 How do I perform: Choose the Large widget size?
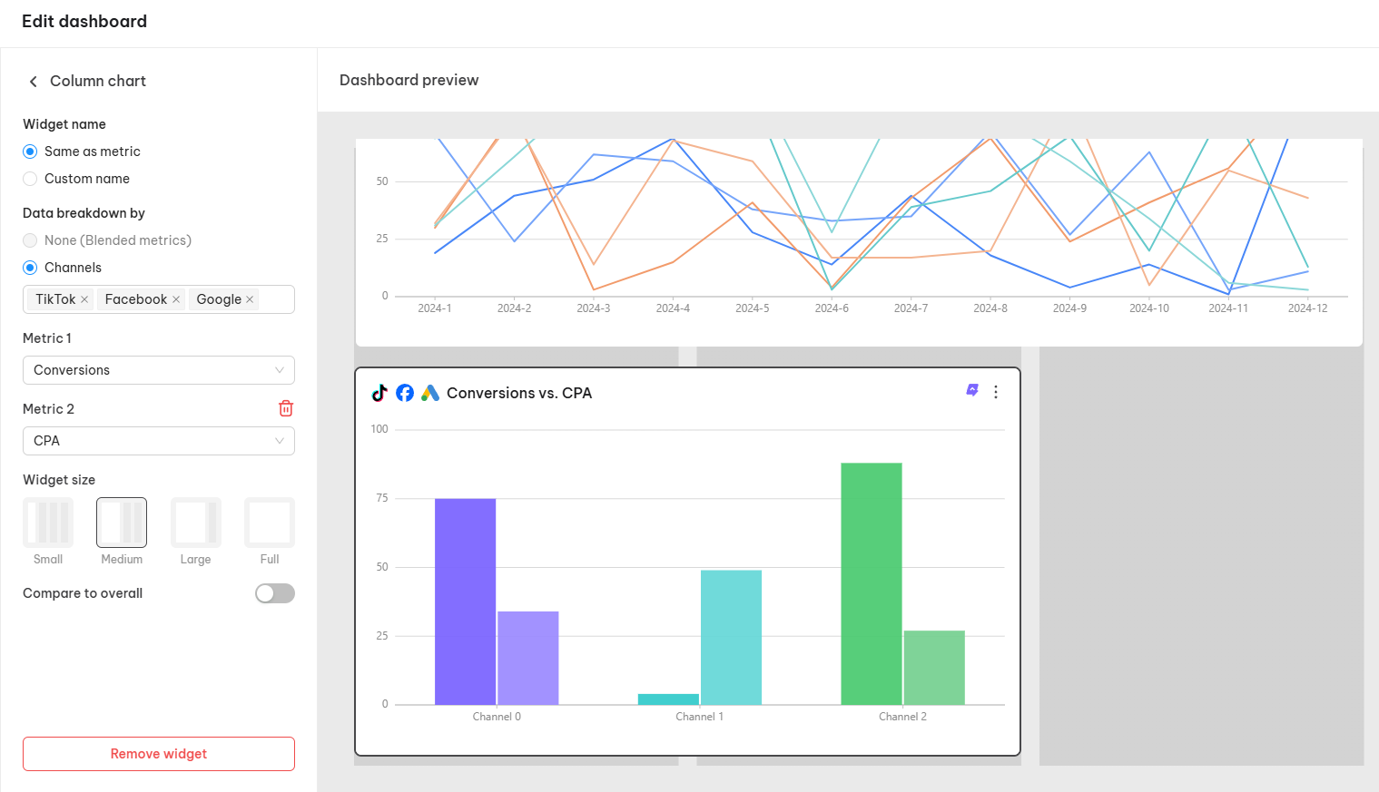coord(196,523)
